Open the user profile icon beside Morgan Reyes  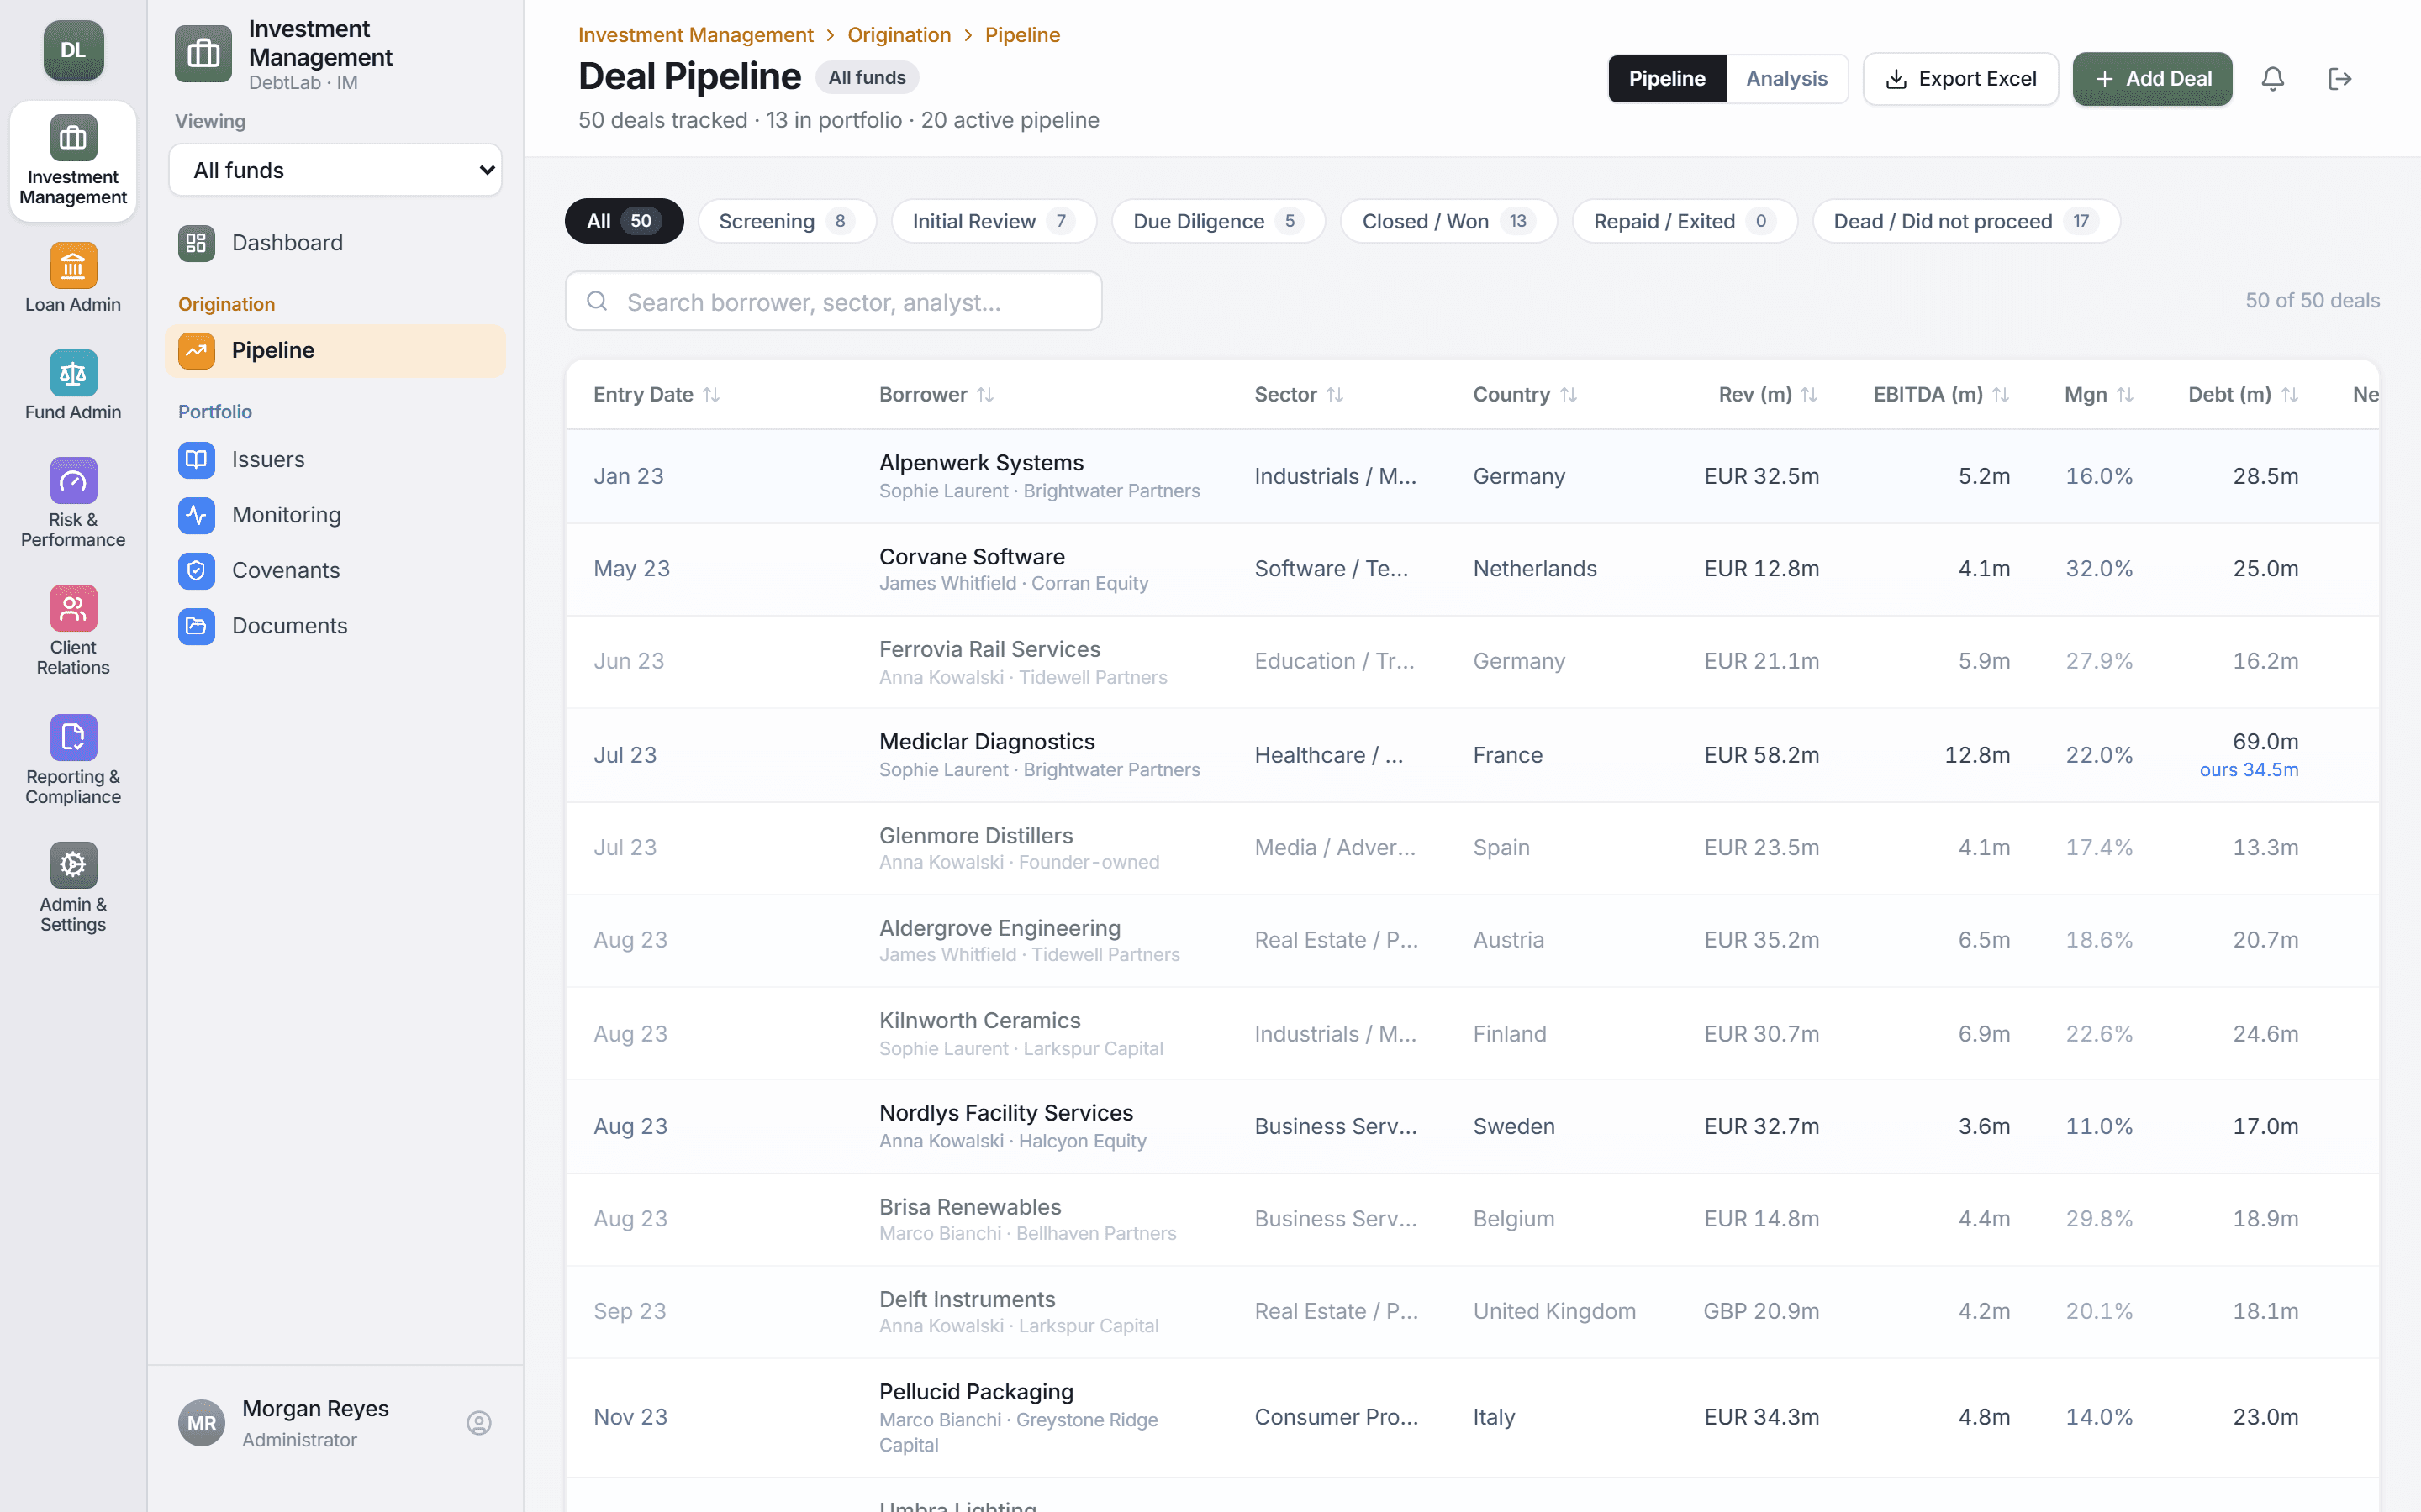pyautogui.click(x=479, y=1423)
